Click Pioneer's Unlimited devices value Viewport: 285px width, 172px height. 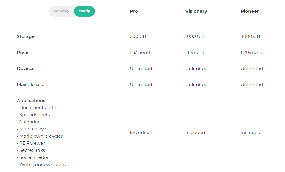coord(252,69)
